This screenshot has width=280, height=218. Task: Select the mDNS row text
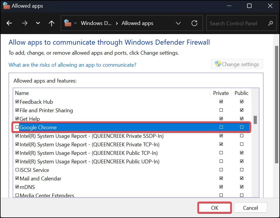(x=27, y=187)
